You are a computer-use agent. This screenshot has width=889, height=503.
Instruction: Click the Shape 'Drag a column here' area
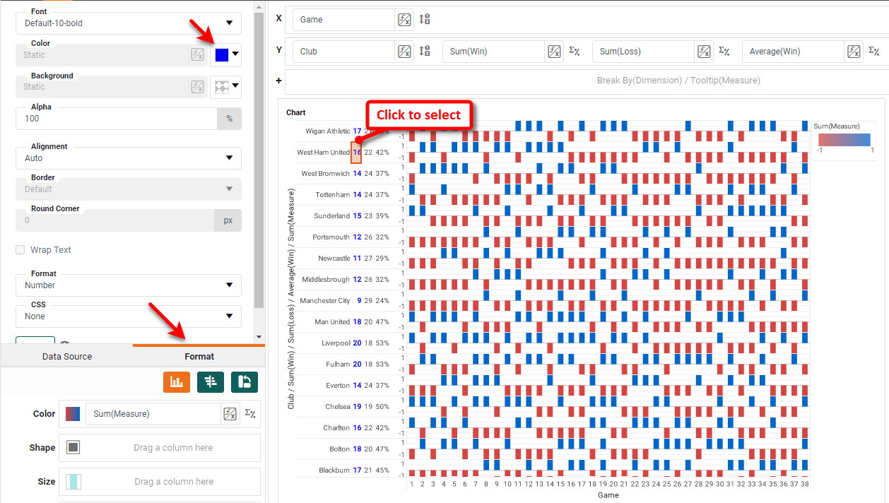coord(172,448)
